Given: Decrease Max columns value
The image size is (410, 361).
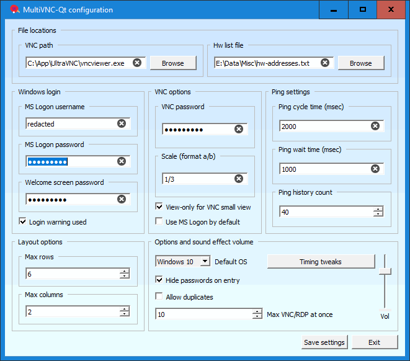Looking at the screenshot, I should pos(125,314).
